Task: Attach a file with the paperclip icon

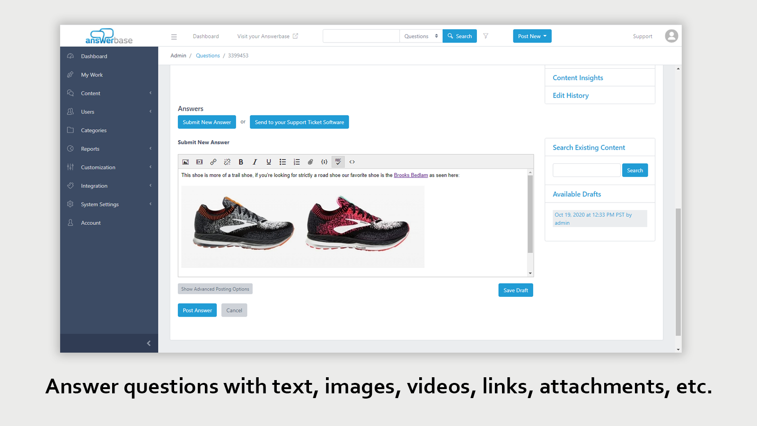Action: click(x=310, y=161)
